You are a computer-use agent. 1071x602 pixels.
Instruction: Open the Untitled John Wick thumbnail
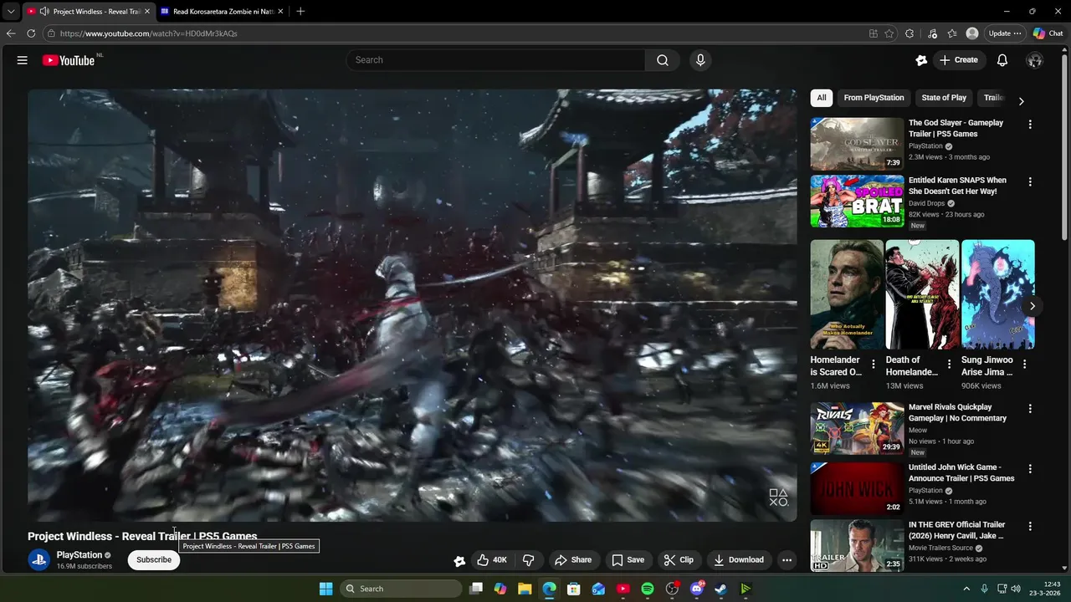point(857,488)
